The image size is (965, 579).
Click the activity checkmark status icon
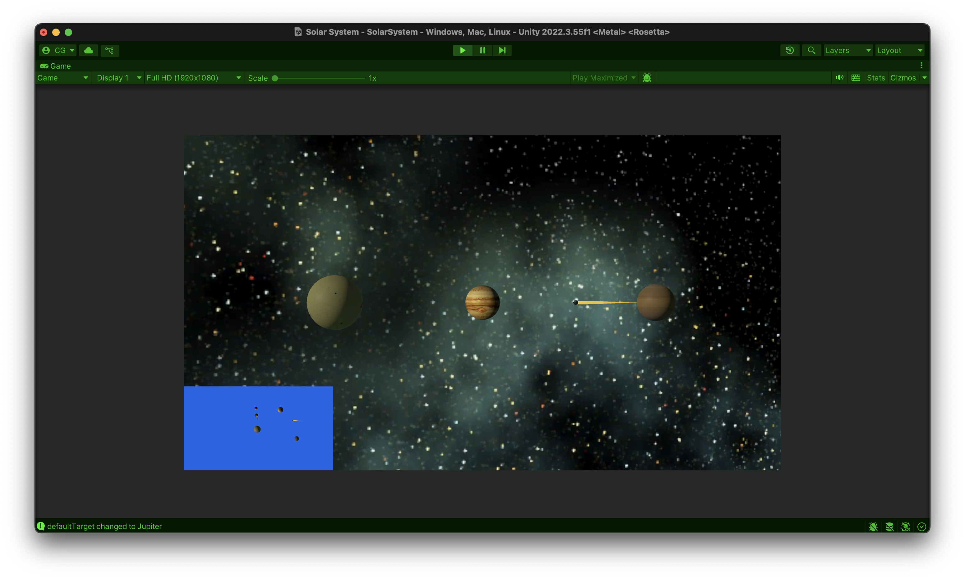(x=922, y=527)
